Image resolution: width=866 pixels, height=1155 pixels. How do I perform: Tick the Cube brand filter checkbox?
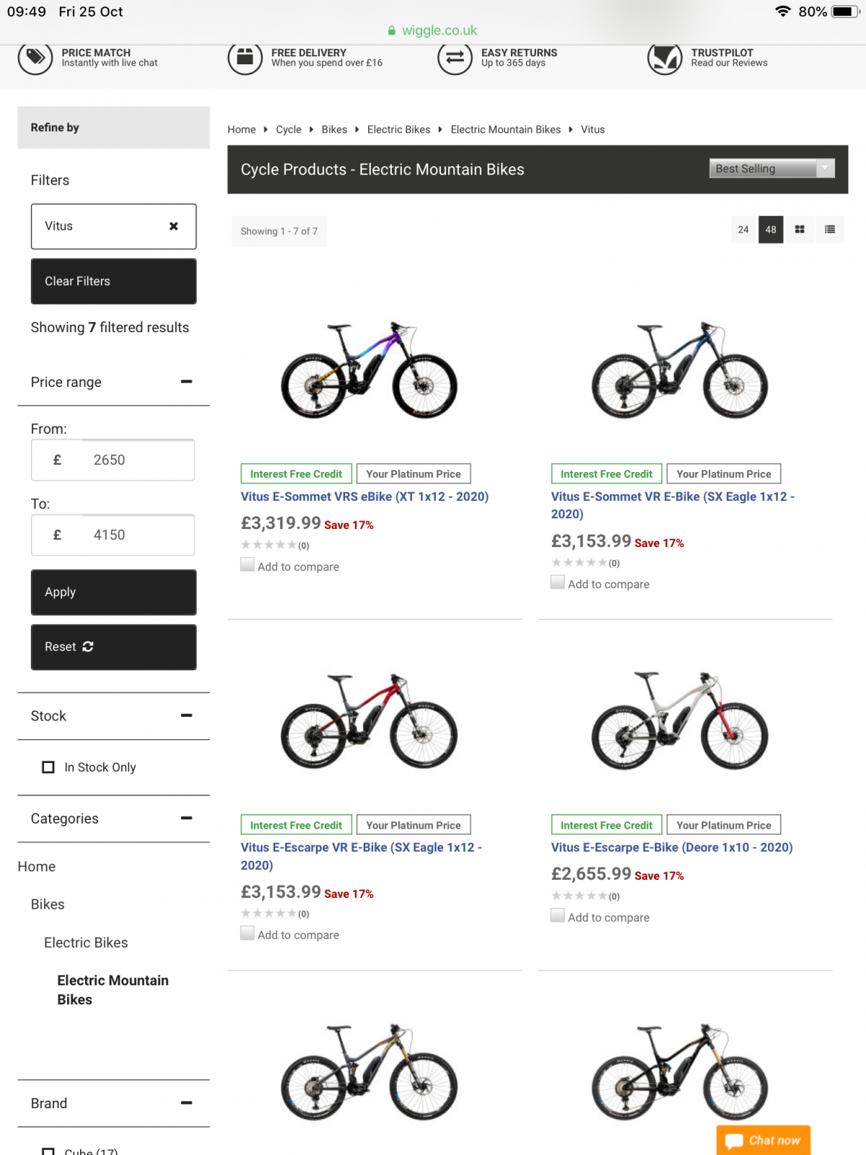point(48,1150)
